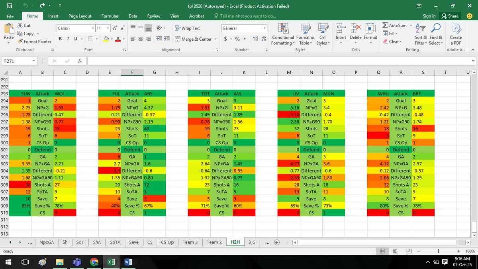478x269 pixels.
Task: Toggle Bold formatting
Action: tap(60, 39)
